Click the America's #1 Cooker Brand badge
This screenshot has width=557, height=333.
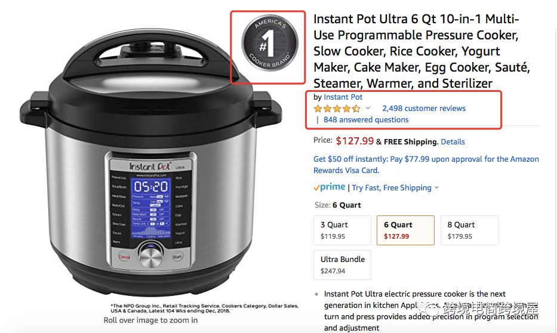[x=270, y=44]
